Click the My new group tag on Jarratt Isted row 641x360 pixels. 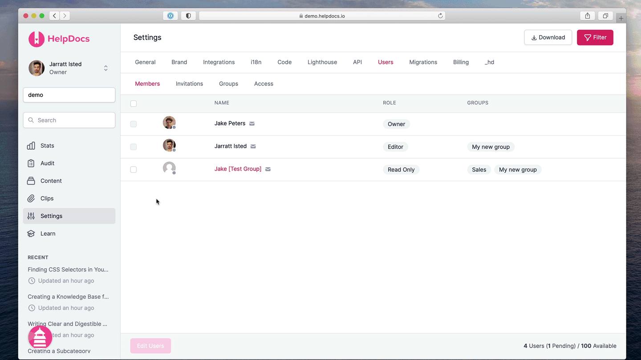point(491,147)
